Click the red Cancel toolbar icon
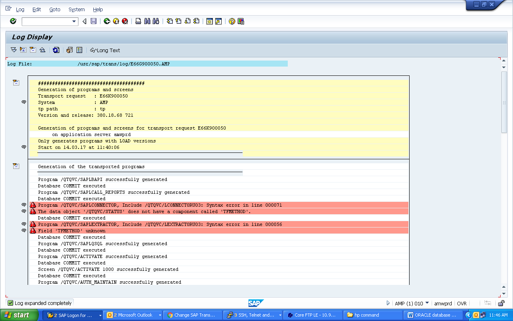513x321 pixels. (124, 21)
